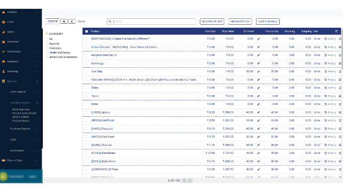Screen dimensions: 343x192
Task: Expand the Sales menu chevron
Action: (37, 32)
